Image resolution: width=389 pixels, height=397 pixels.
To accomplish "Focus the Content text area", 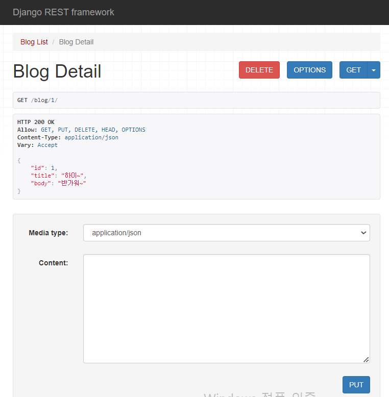I will (227, 309).
